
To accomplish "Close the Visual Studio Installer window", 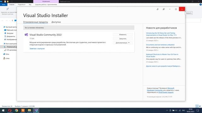I will [182, 9].
